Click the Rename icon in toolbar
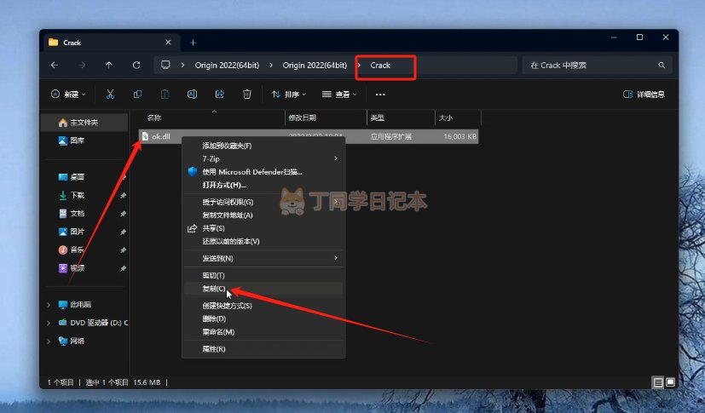The width and height of the screenshot is (705, 413). click(x=192, y=95)
